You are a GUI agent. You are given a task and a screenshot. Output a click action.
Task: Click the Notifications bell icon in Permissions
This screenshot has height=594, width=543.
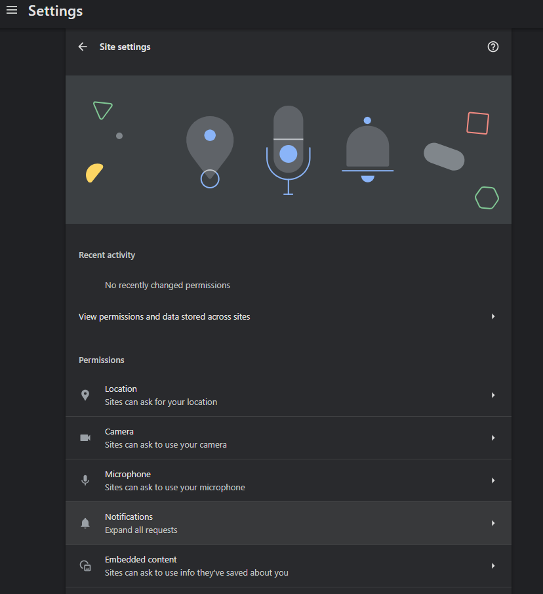(x=85, y=523)
